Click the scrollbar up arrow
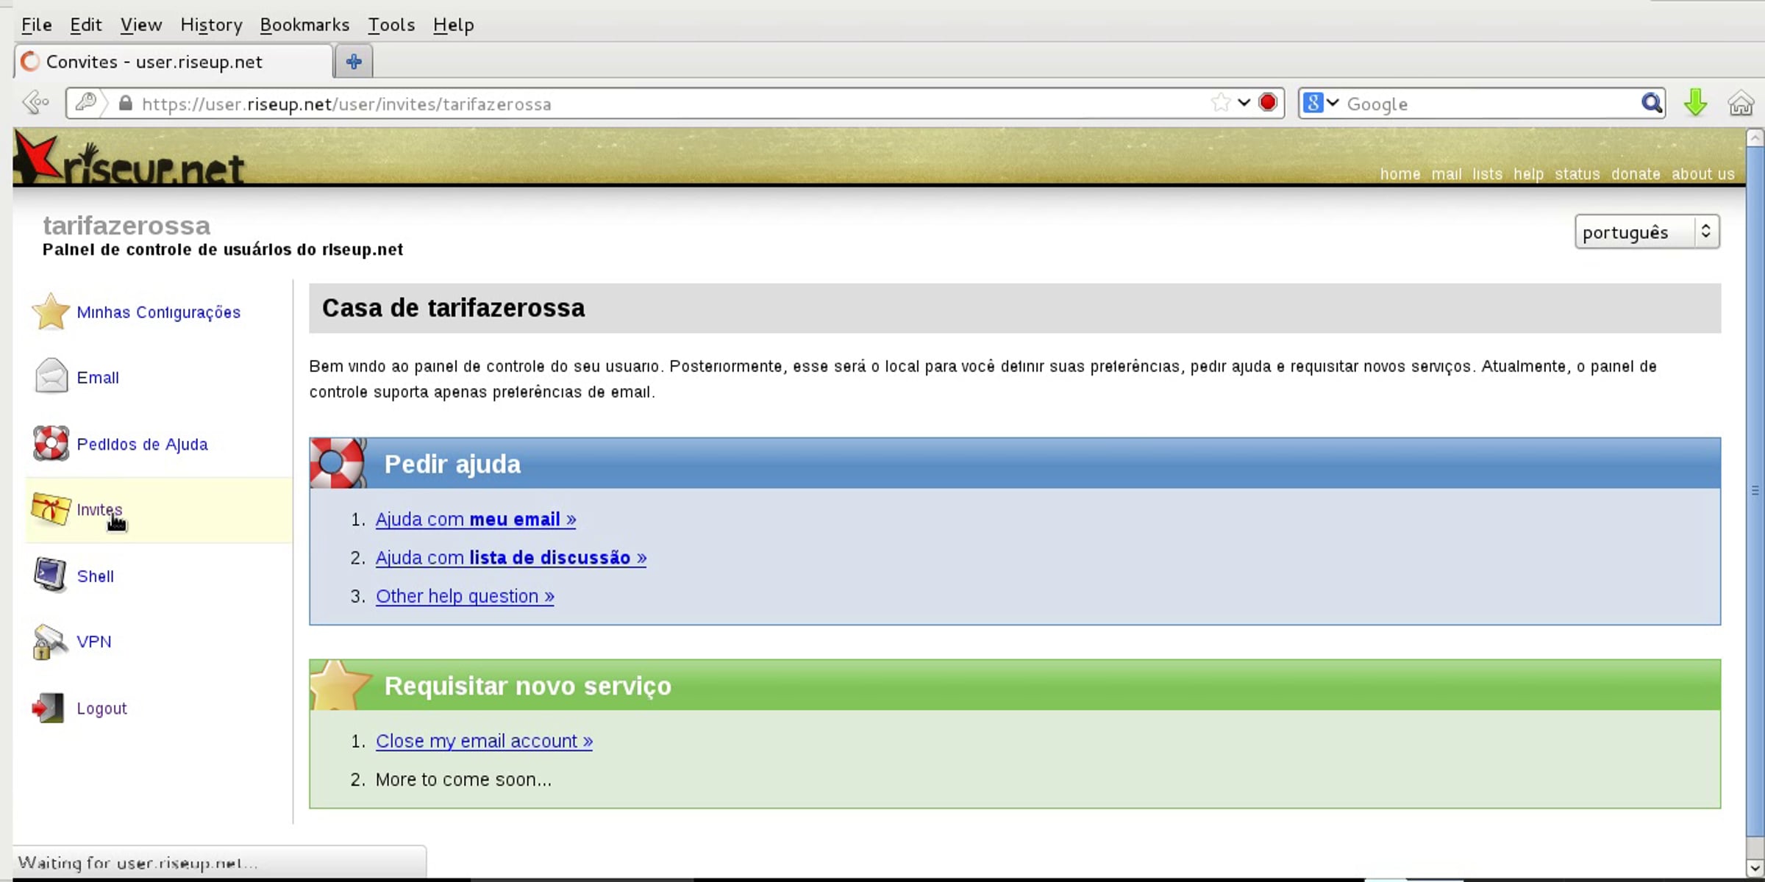Image resolution: width=1765 pixels, height=882 pixels. (1755, 137)
